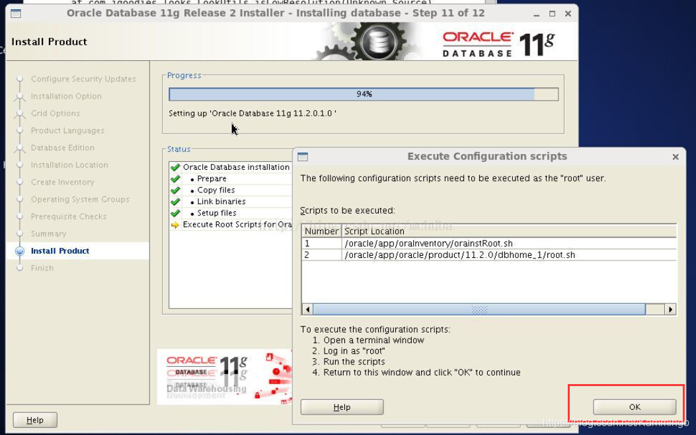696x435 pixels.
Task: Select Oracle Database installation status row
Action: coord(231,167)
